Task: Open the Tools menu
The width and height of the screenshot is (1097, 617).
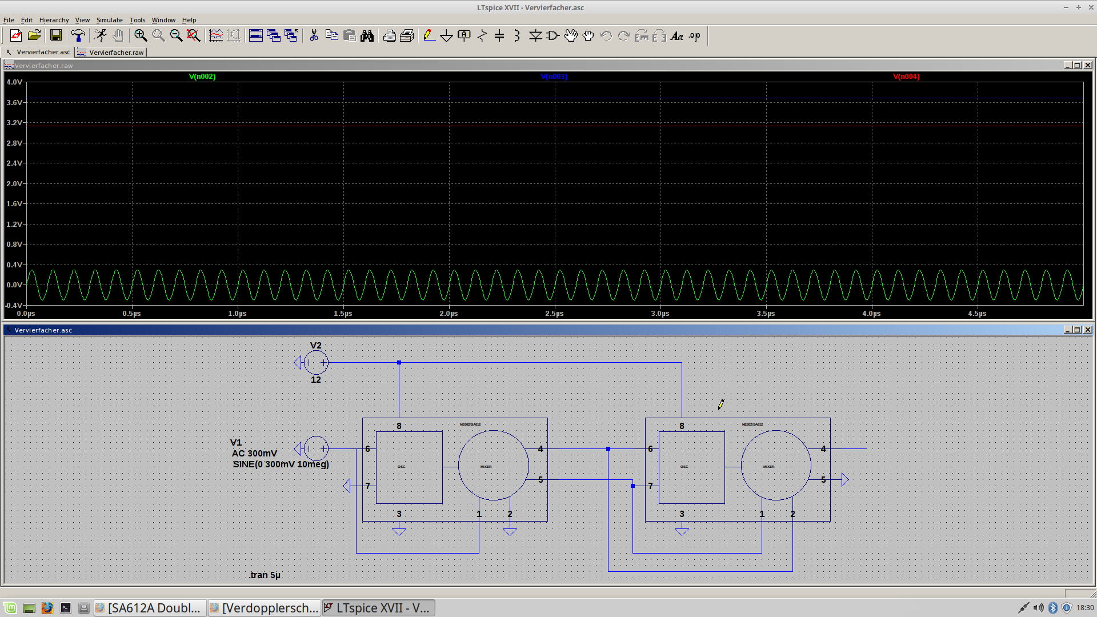Action: [x=137, y=20]
